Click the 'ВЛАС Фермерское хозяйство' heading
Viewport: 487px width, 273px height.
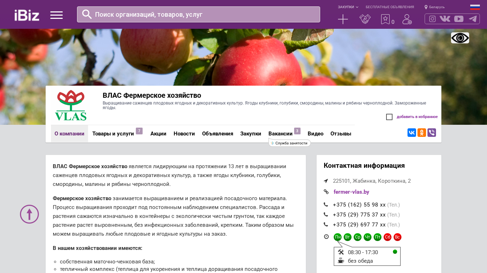[x=152, y=95]
